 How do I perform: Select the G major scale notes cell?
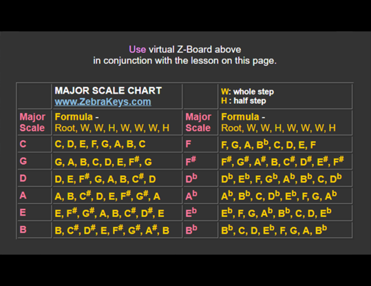coord(103,161)
